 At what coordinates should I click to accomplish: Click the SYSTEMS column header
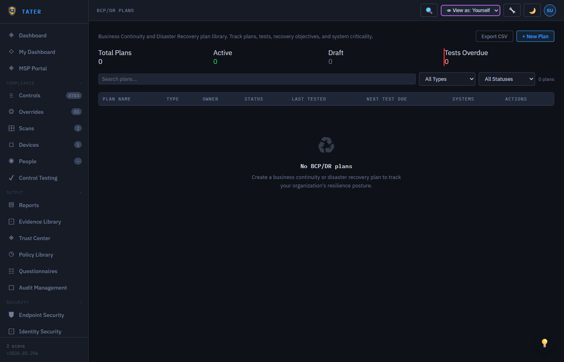coord(463,99)
